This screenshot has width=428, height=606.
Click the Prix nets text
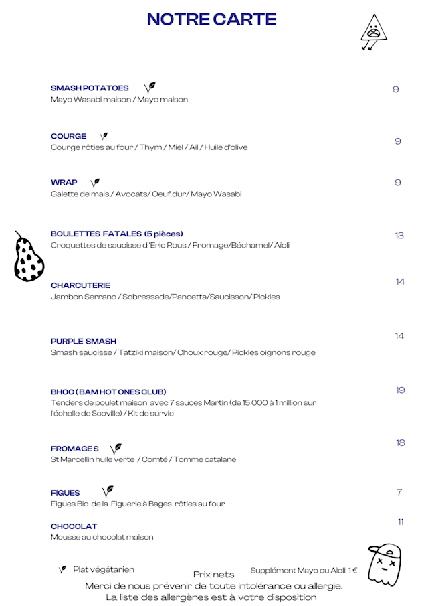click(x=213, y=575)
